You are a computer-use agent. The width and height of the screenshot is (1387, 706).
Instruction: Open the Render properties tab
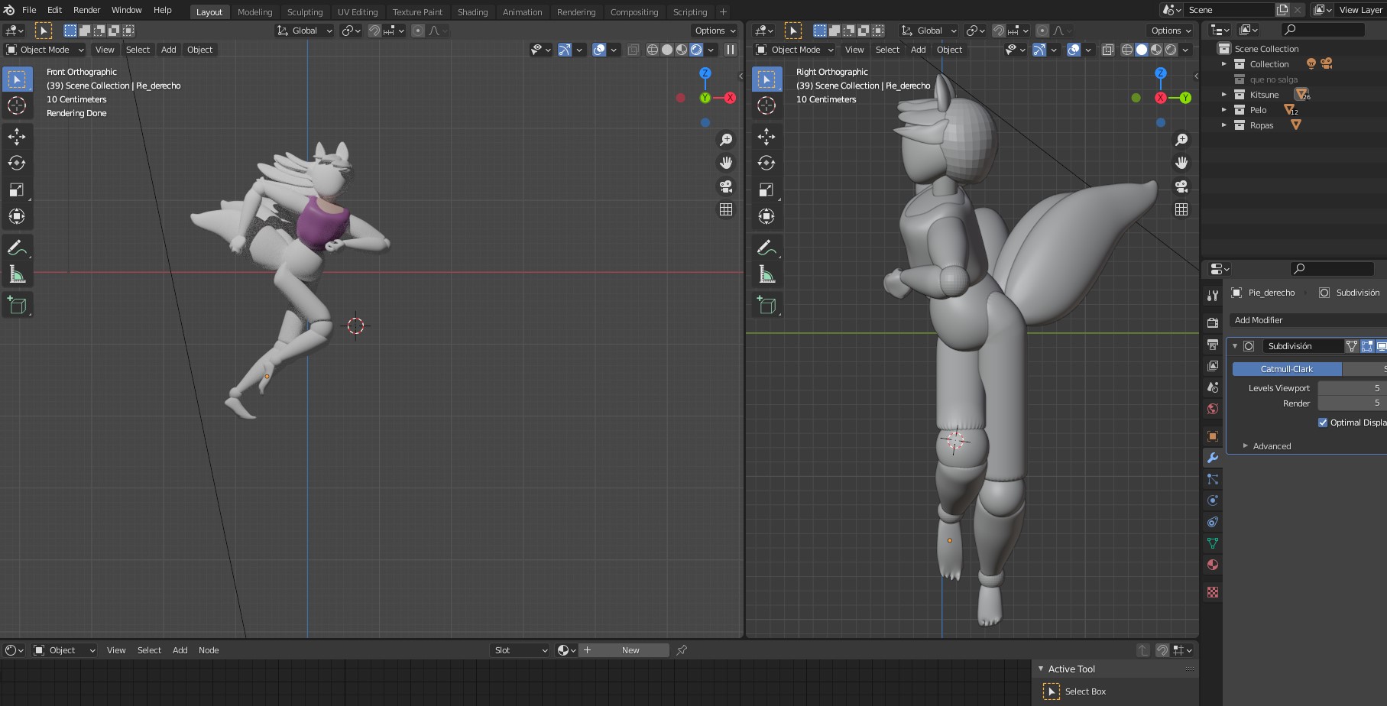pyautogui.click(x=1213, y=323)
